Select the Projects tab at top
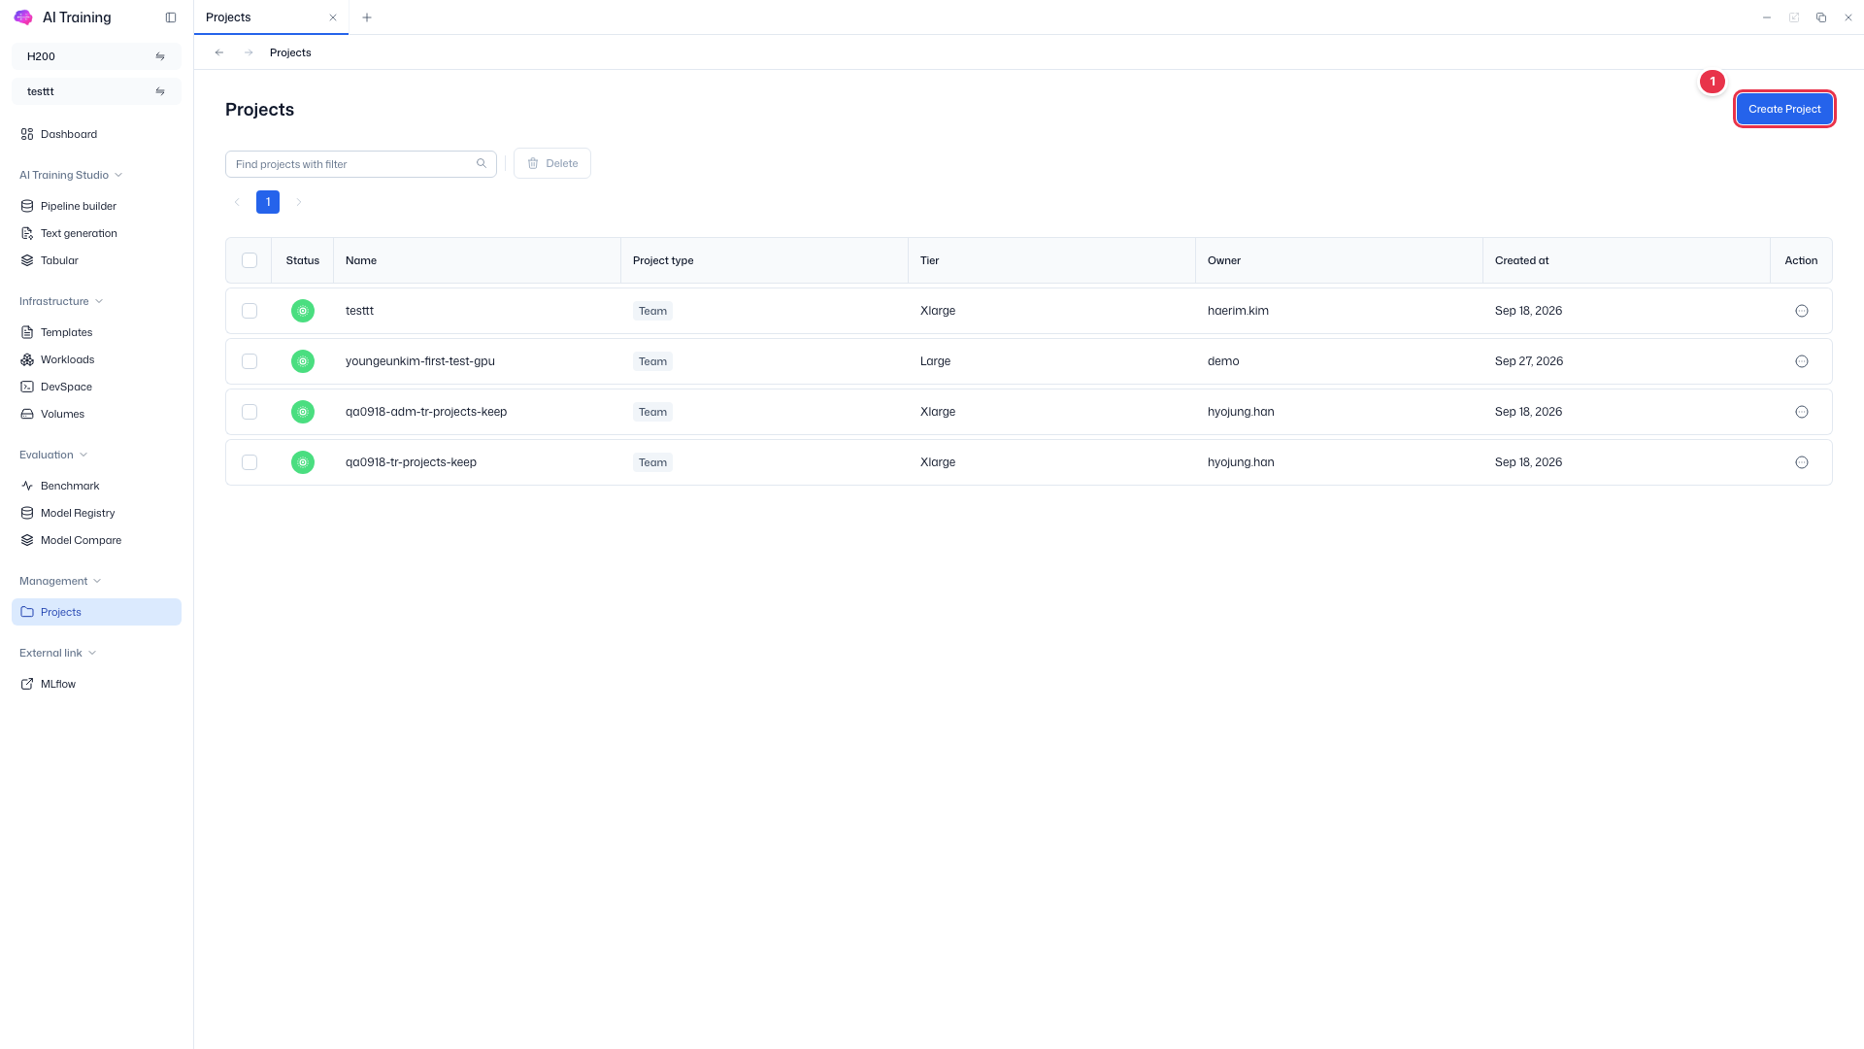This screenshot has width=1864, height=1049. pos(271,17)
